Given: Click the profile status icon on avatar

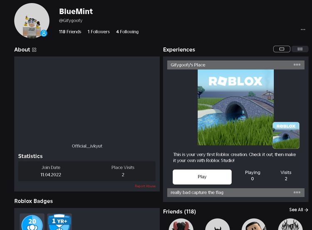Looking at the screenshot, I should coord(44,33).
